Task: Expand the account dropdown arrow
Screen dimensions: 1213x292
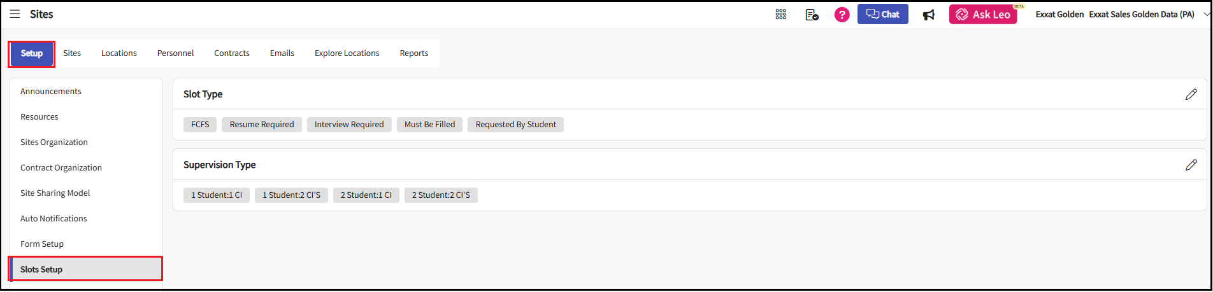Action: point(1206,14)
